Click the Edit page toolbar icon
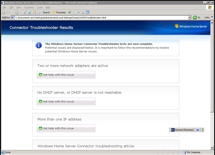Image resolution: width=215 pixels, height=155 pixels. pyautogui.click(x=88, y=12)
